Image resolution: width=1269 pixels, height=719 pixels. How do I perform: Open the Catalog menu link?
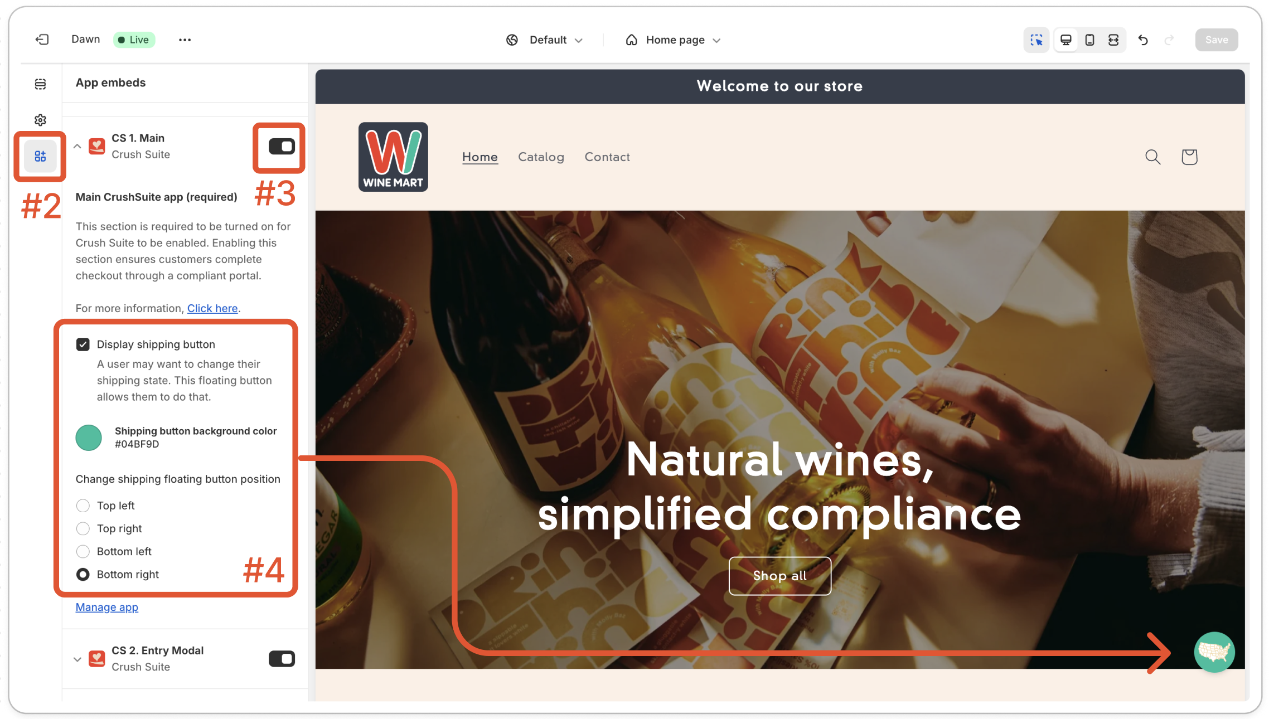click(541, 157)
